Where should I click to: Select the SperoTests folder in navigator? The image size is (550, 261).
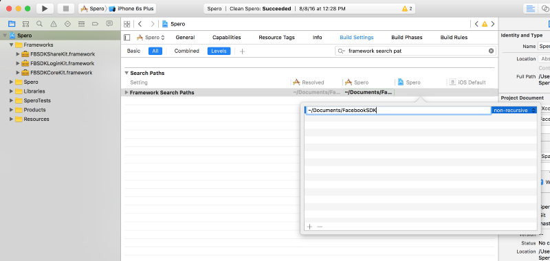pyautogui.click(x=37, y=100)
